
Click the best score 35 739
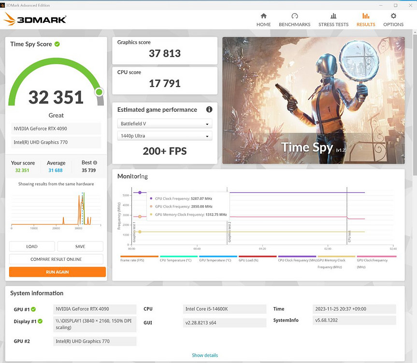[88, 170]
